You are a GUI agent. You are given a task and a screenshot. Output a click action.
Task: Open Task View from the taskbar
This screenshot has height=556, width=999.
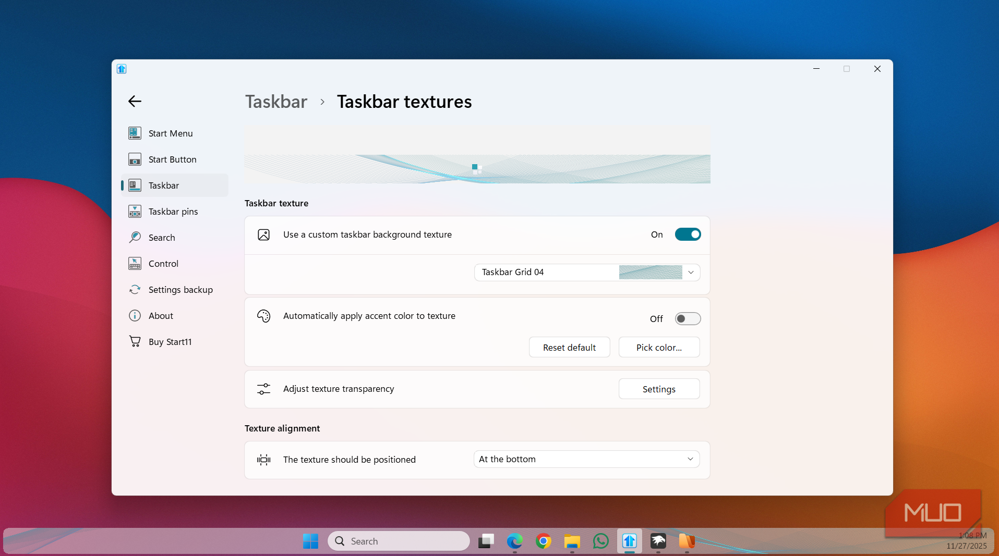(x=486, y=541)
